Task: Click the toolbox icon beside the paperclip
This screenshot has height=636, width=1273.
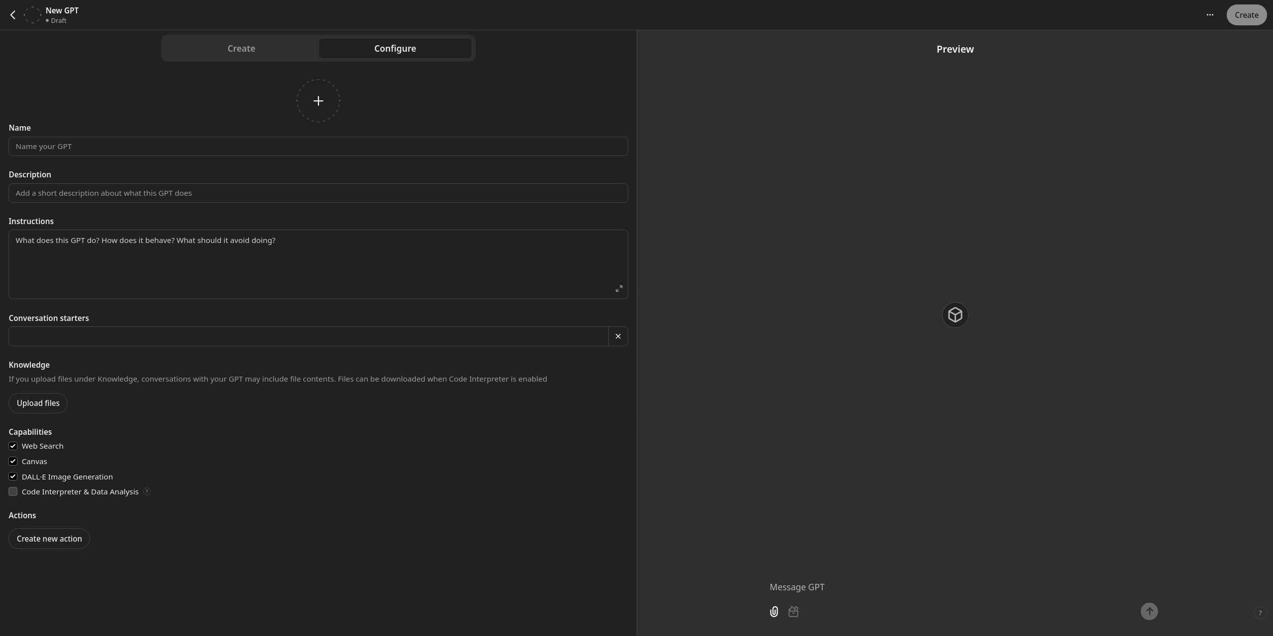Action: tap(793, 612)
